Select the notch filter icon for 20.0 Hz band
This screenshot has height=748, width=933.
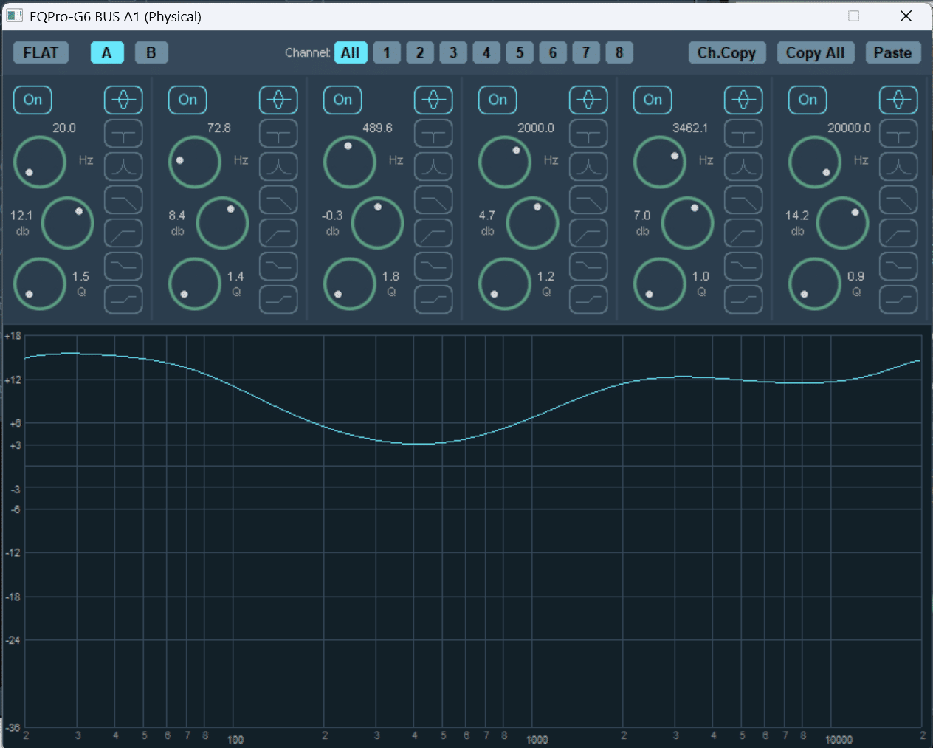(123, 134)
